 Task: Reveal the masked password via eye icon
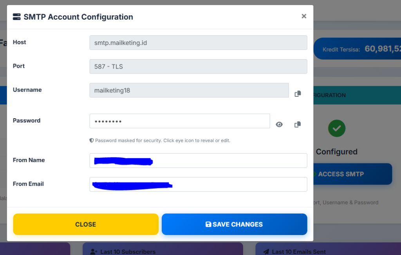point(279,125)
